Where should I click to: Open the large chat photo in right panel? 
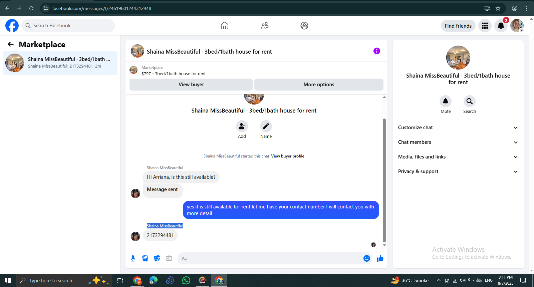tap(458, 58)
